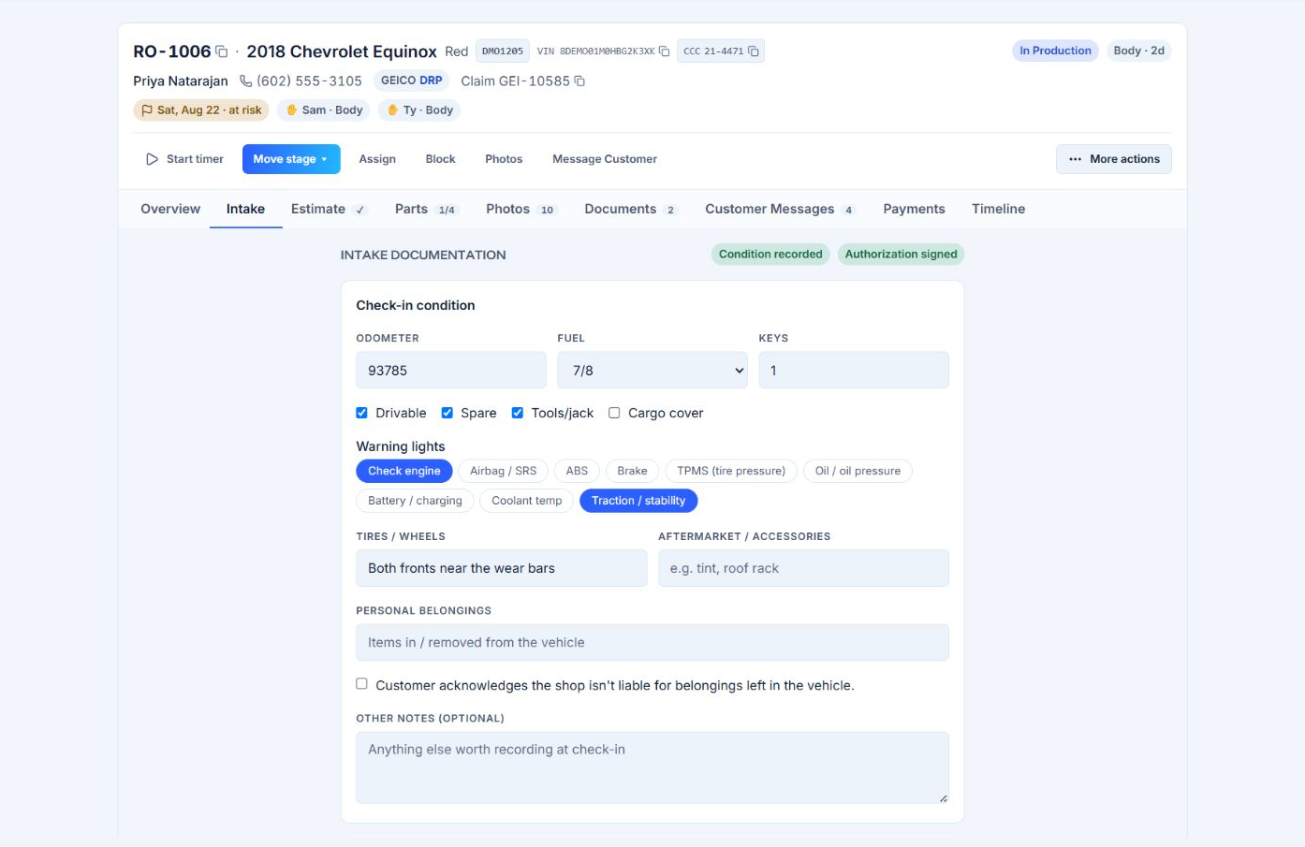
Task: Uncheck the Tools/jack checkbox
Action: click(517, 413)
